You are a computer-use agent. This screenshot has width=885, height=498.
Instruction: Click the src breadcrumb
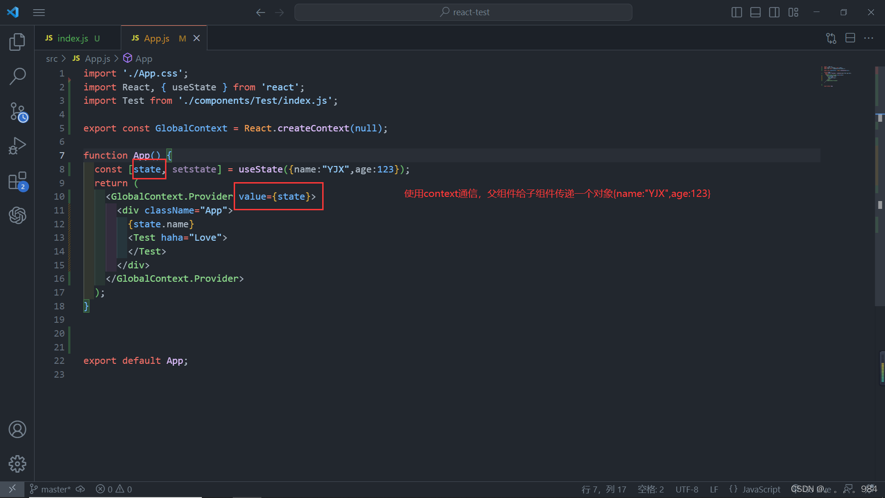click(x=52, y=59)
